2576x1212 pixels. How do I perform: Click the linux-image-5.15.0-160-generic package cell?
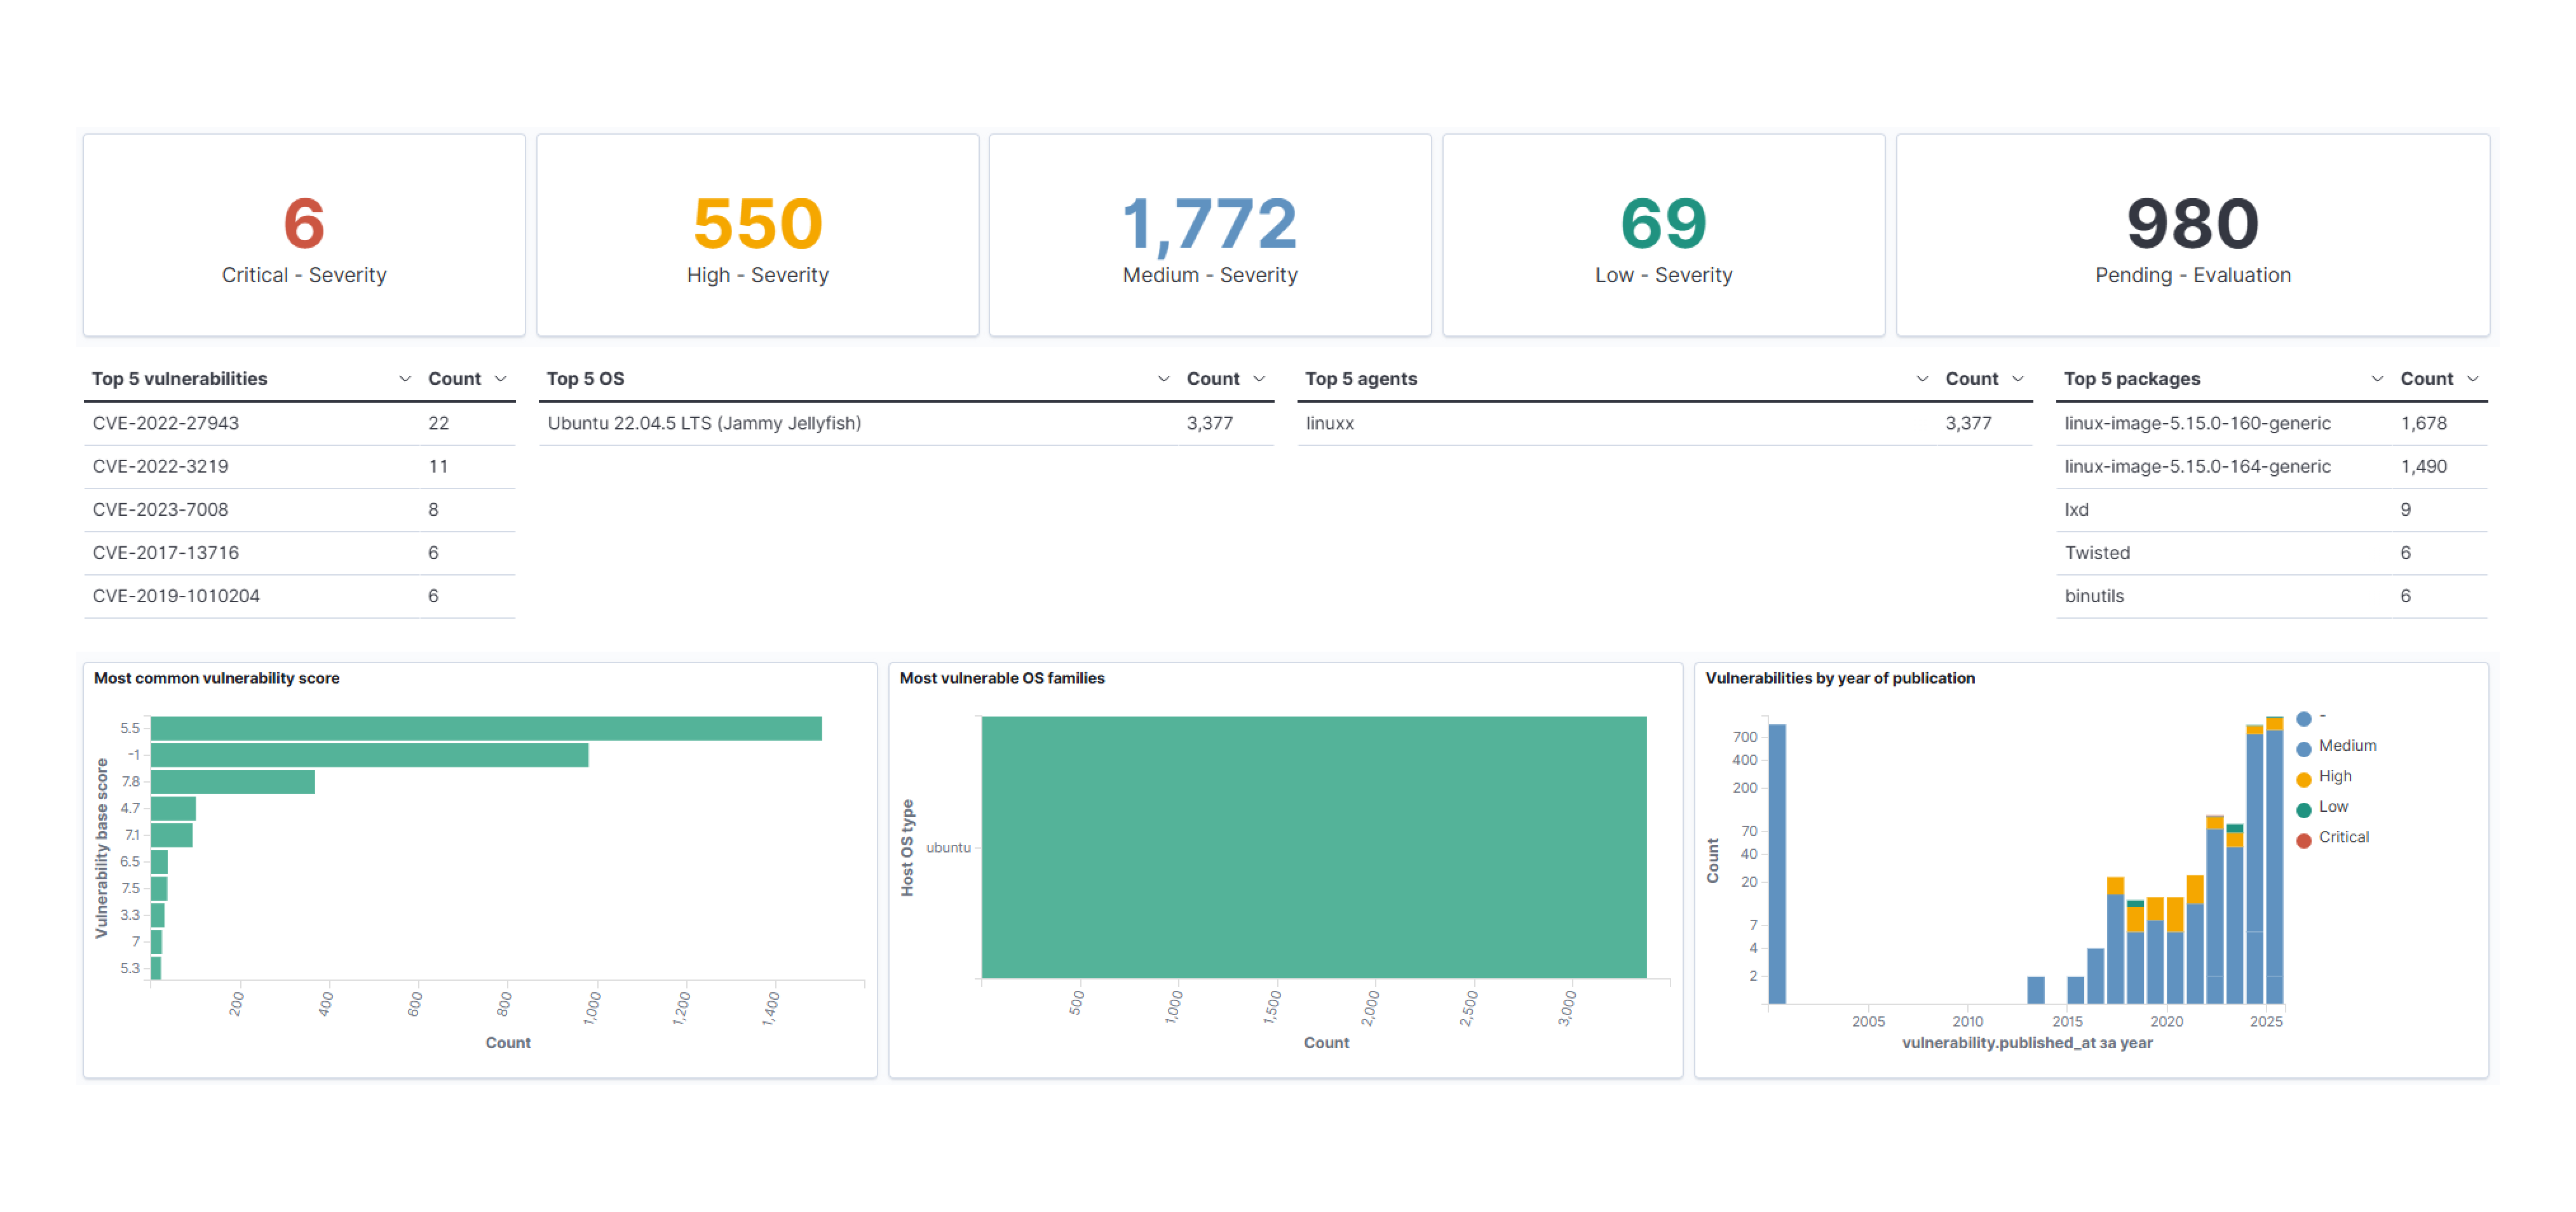click(x=2197, y=423)
